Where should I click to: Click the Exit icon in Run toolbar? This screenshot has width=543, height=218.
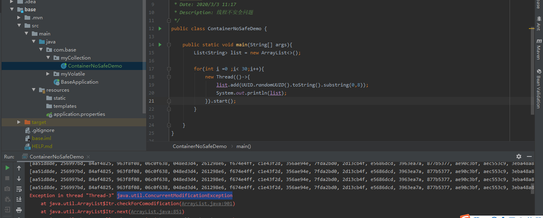click(7, 210)
